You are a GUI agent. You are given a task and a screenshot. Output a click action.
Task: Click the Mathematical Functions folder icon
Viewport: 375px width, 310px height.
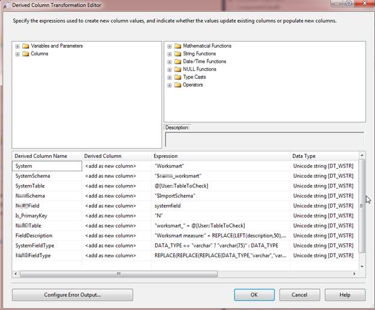[x=178, y=46]
